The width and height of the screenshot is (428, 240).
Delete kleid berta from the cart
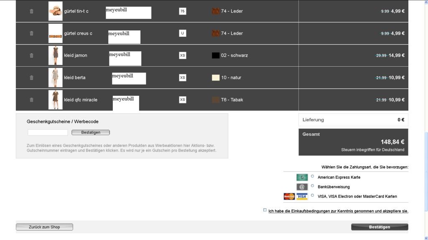click(31, 77)
